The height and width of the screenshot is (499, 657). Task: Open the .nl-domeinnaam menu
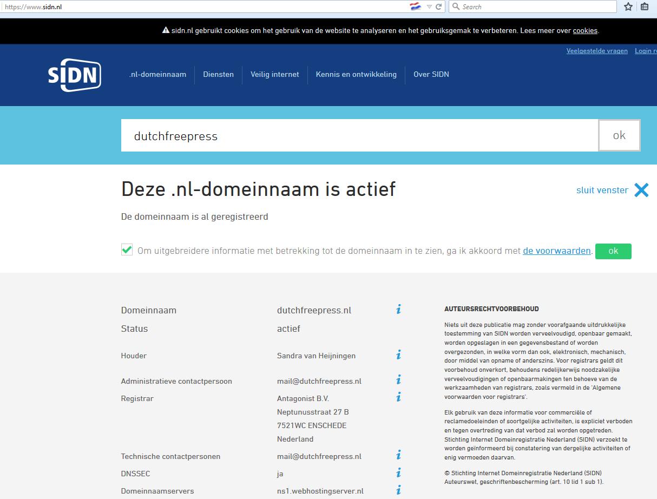point(157,75)
